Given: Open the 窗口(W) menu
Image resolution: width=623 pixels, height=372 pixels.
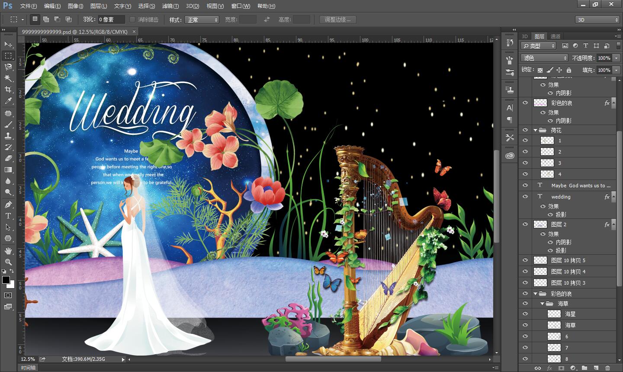Looking at the screenshot, I should coord(241,6).
